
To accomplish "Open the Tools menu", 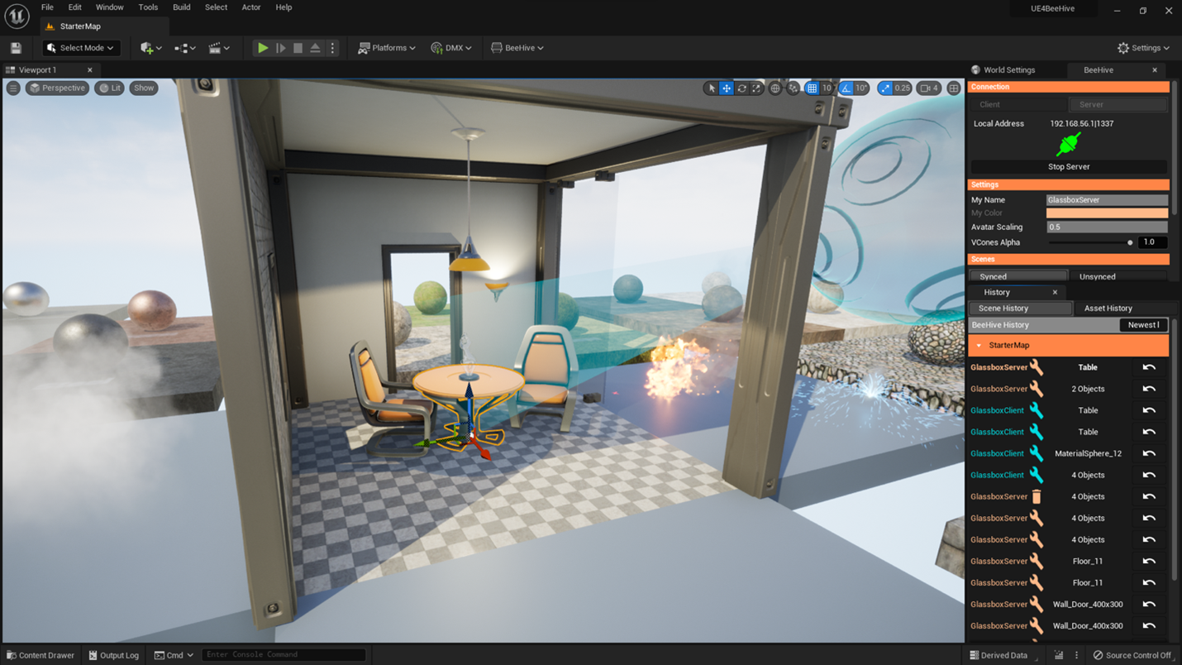I will [148, 7].
